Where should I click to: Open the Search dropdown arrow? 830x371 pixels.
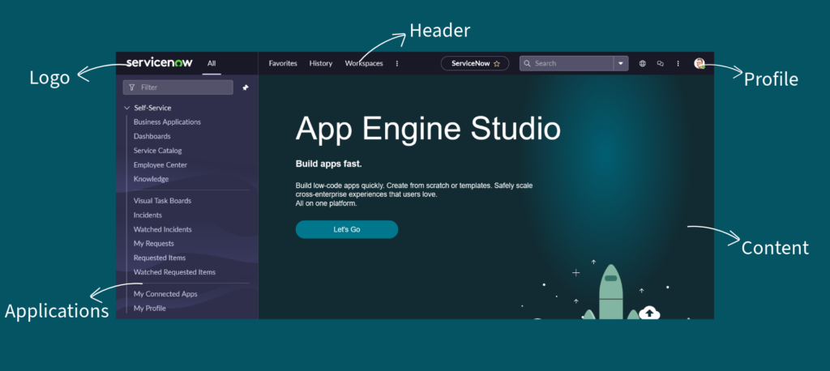point(621,63)
